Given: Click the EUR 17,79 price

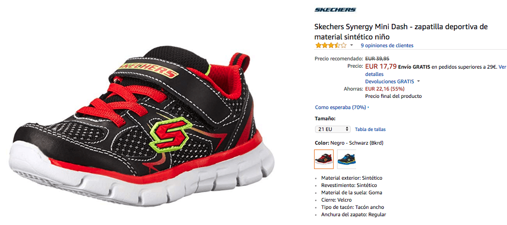Looking at the screenshot, I should (381, 67).
